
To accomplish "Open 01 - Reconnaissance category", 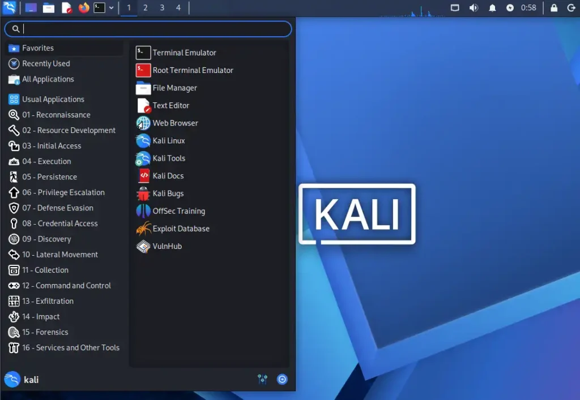I will [65, 114].
